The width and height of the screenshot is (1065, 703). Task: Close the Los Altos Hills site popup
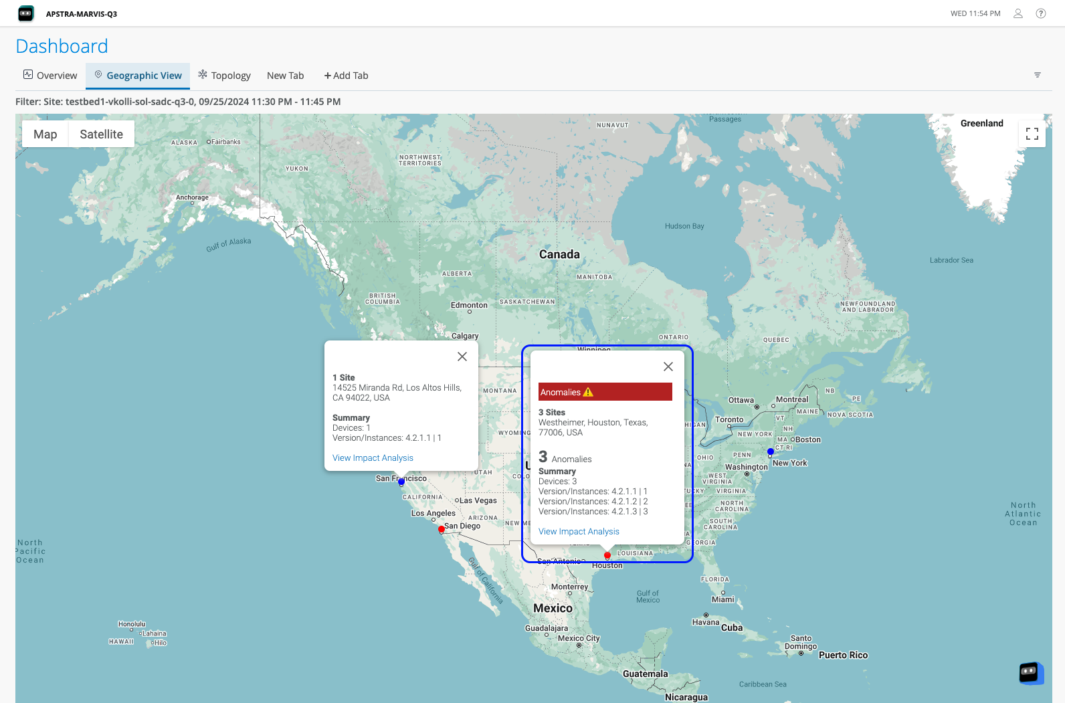pyautogui.click(x=462, y=357)
